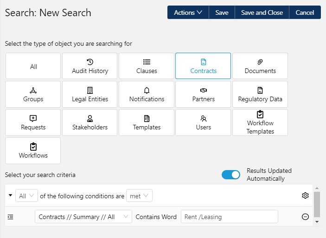Pick the Groups object type

coord(33,94)
